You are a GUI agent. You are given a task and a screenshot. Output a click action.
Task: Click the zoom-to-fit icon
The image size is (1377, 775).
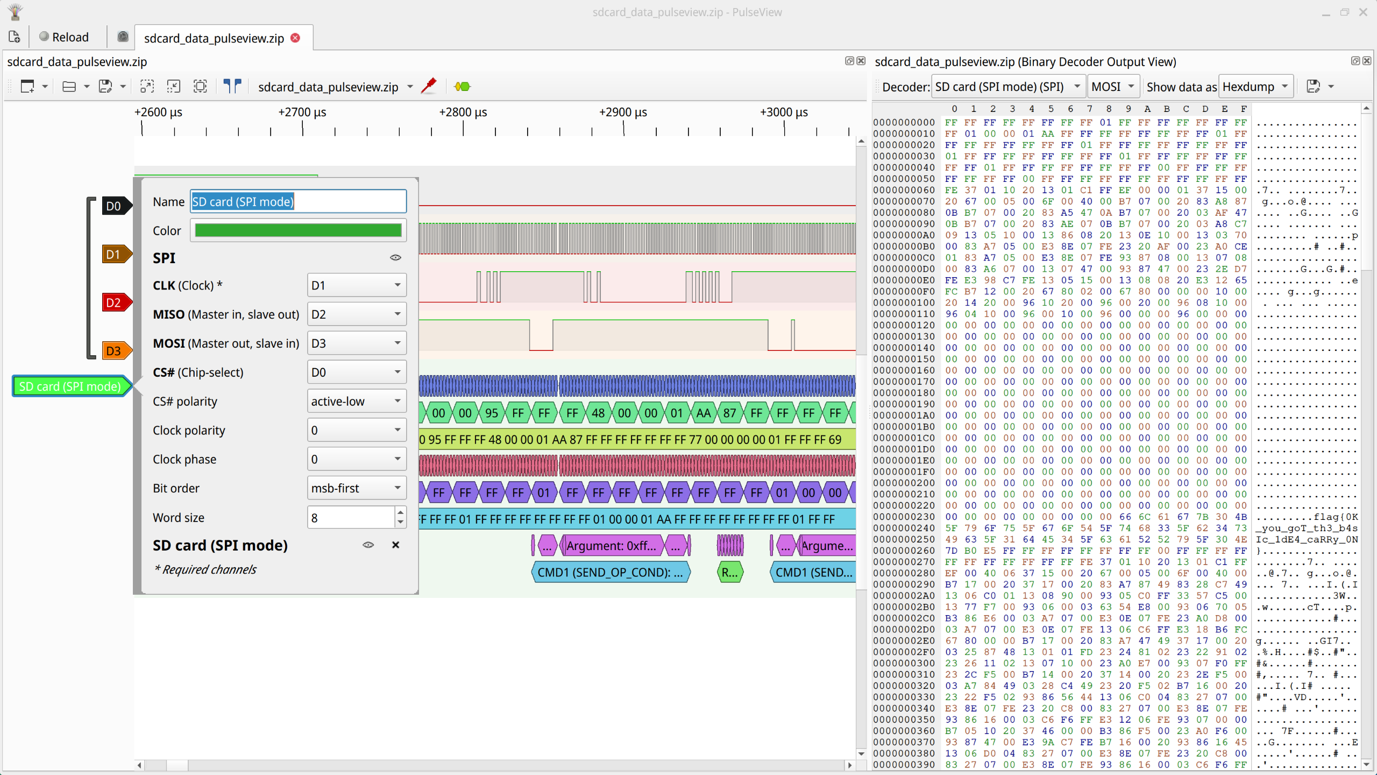pyautogui.click(x=200, y=86)
